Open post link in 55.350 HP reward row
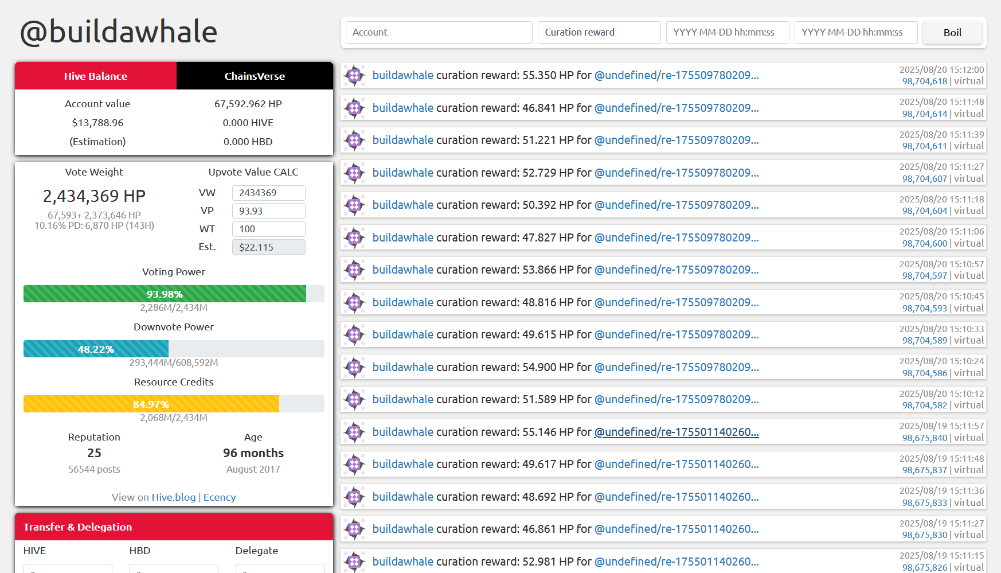Screen dimensions: 1001x573 click(677, 75)
